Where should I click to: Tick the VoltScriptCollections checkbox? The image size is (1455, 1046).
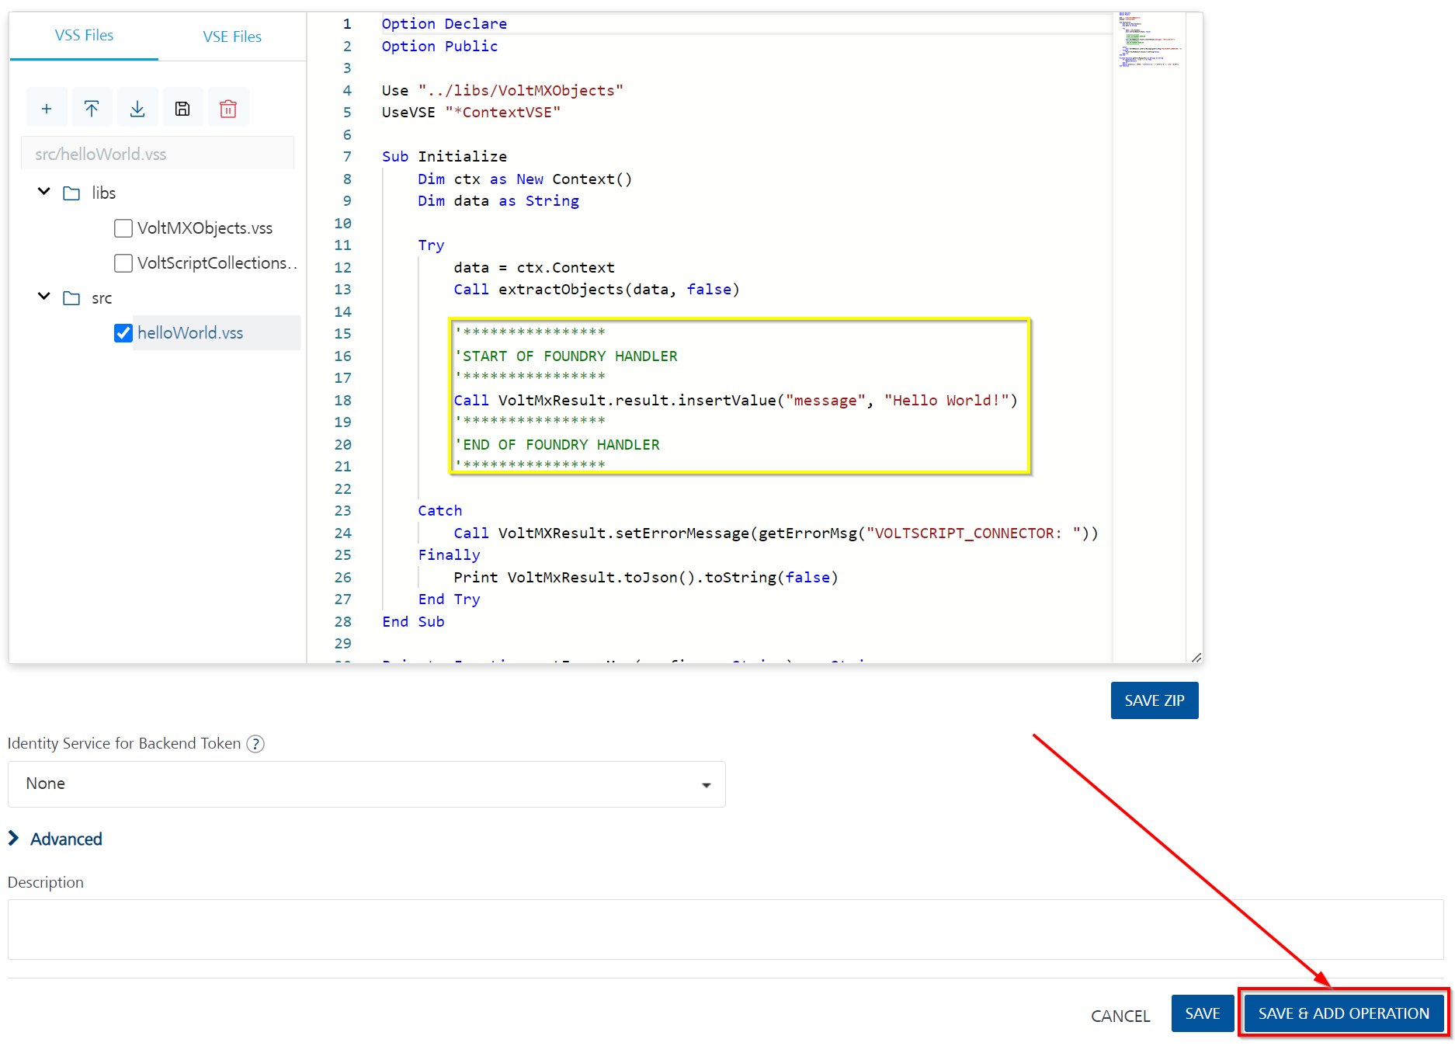[123, 263]
